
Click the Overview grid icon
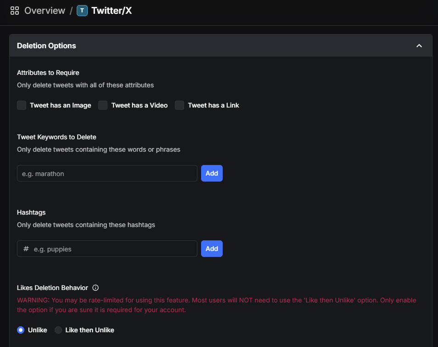[x=15, y=11]
